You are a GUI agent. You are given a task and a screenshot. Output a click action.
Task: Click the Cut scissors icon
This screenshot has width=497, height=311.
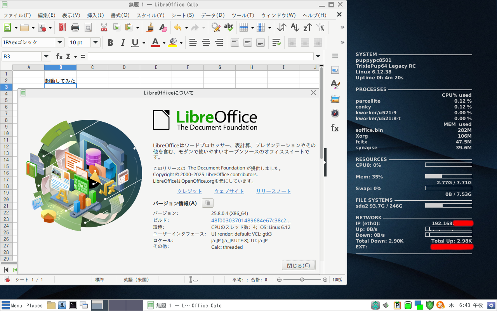point(104,27)
